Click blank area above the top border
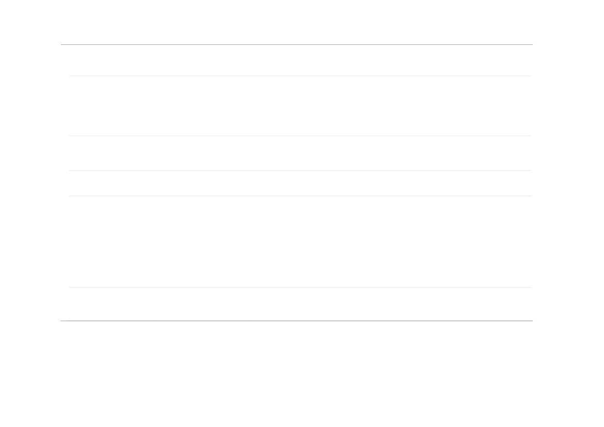 click(x=297, y=22)
